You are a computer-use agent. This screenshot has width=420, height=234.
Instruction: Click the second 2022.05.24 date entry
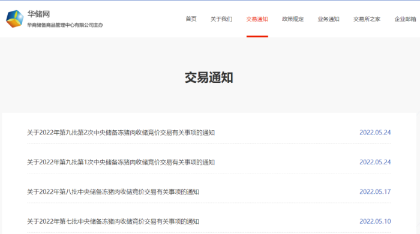375,162
